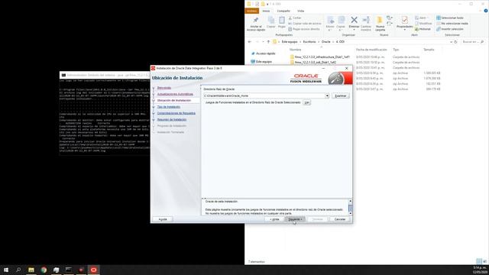Click the Cancelar button in installer
489x275 pixels.
[x=339, y=219]
